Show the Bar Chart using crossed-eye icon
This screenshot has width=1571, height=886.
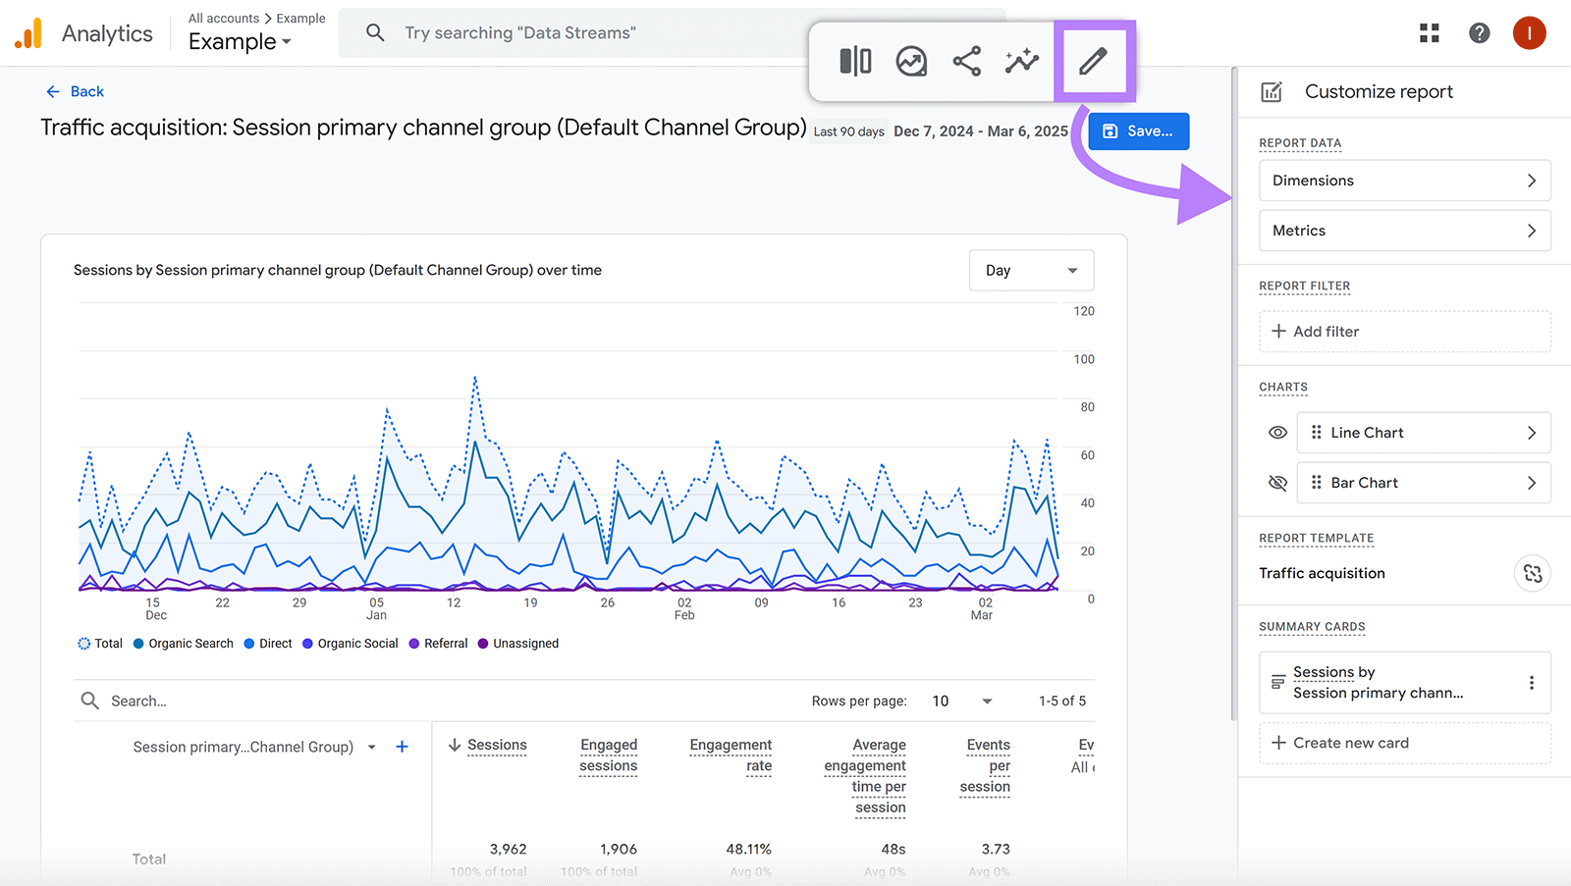point(1277,483)
